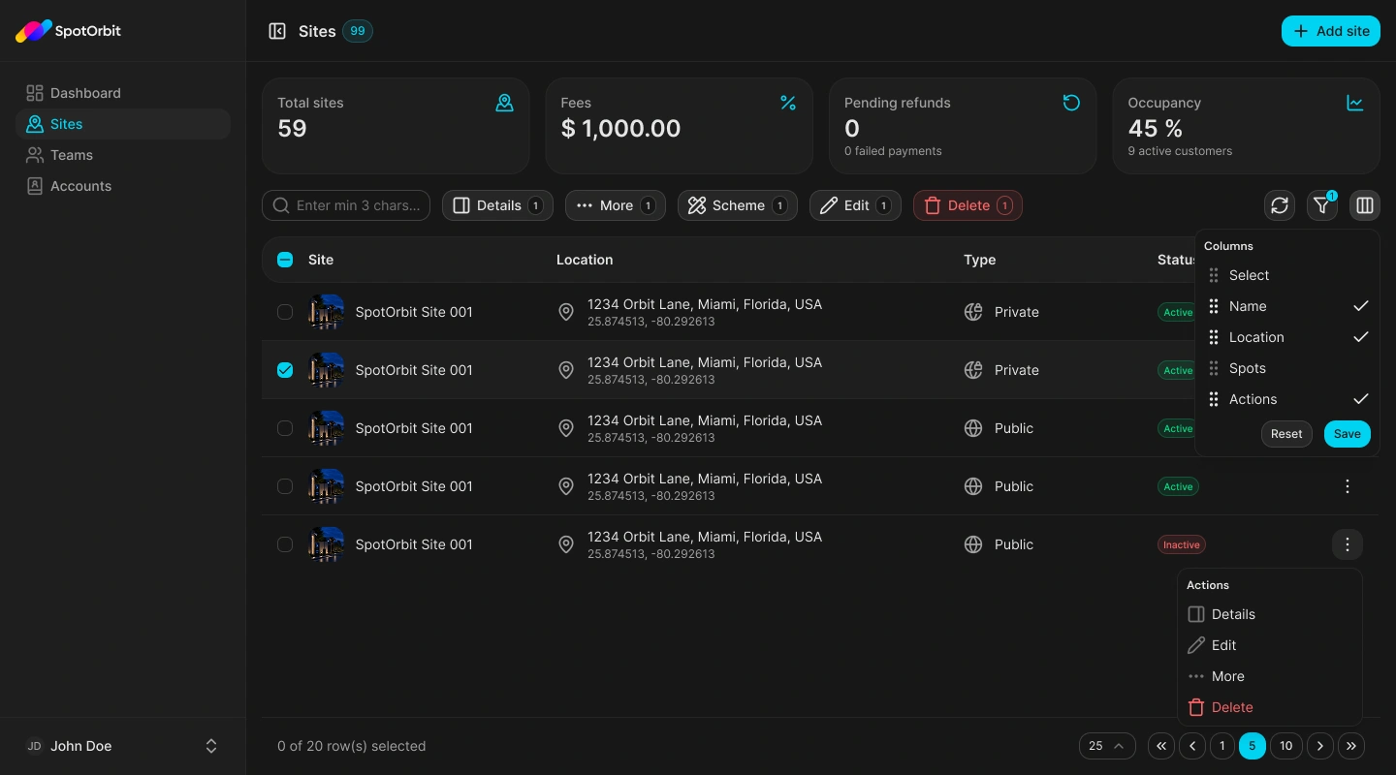The height and width of the screenshot is (775, 1396).
Task: Click the Fees percent icon
Action: tap(788, 103)
